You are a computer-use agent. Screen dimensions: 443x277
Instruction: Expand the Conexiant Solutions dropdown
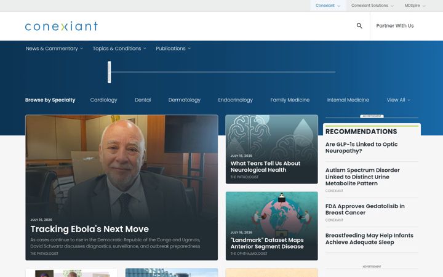(372, 6)
